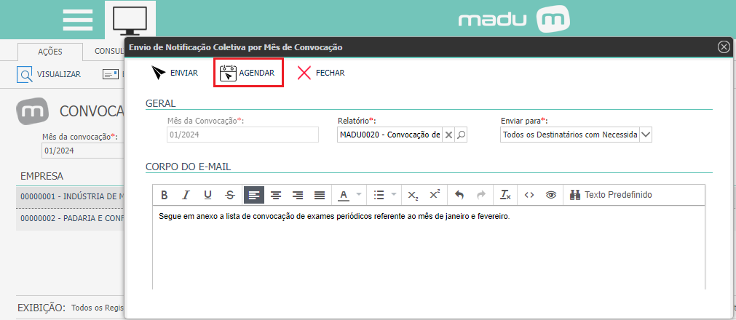Clear the Relatório field with X icon

pos(448,135)
